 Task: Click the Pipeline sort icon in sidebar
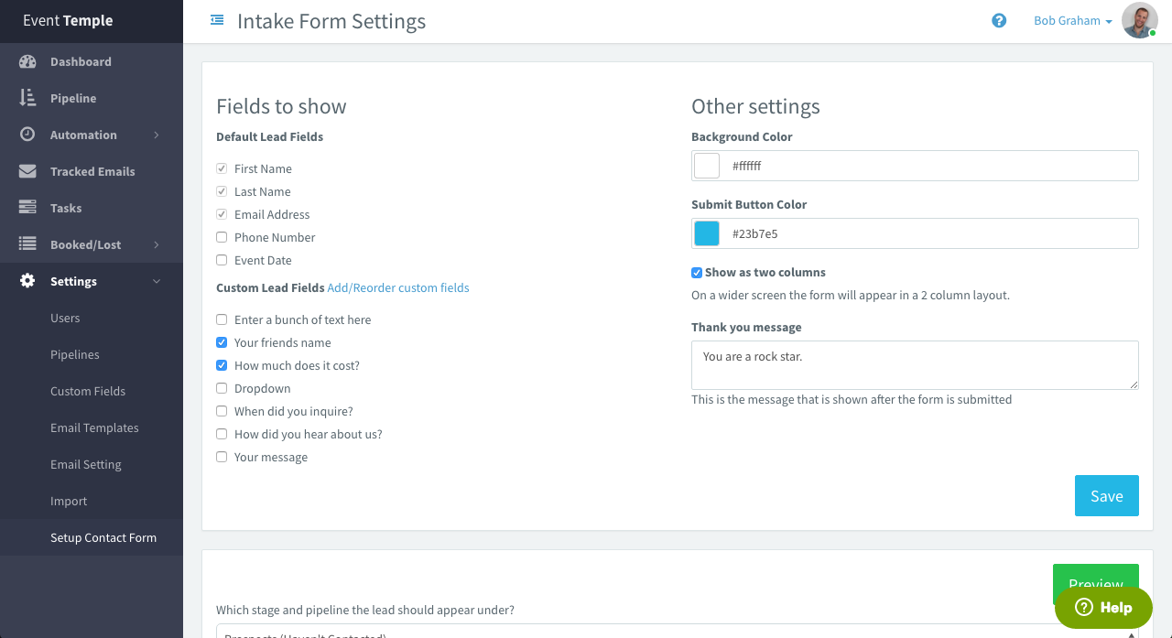pos(27,98)
